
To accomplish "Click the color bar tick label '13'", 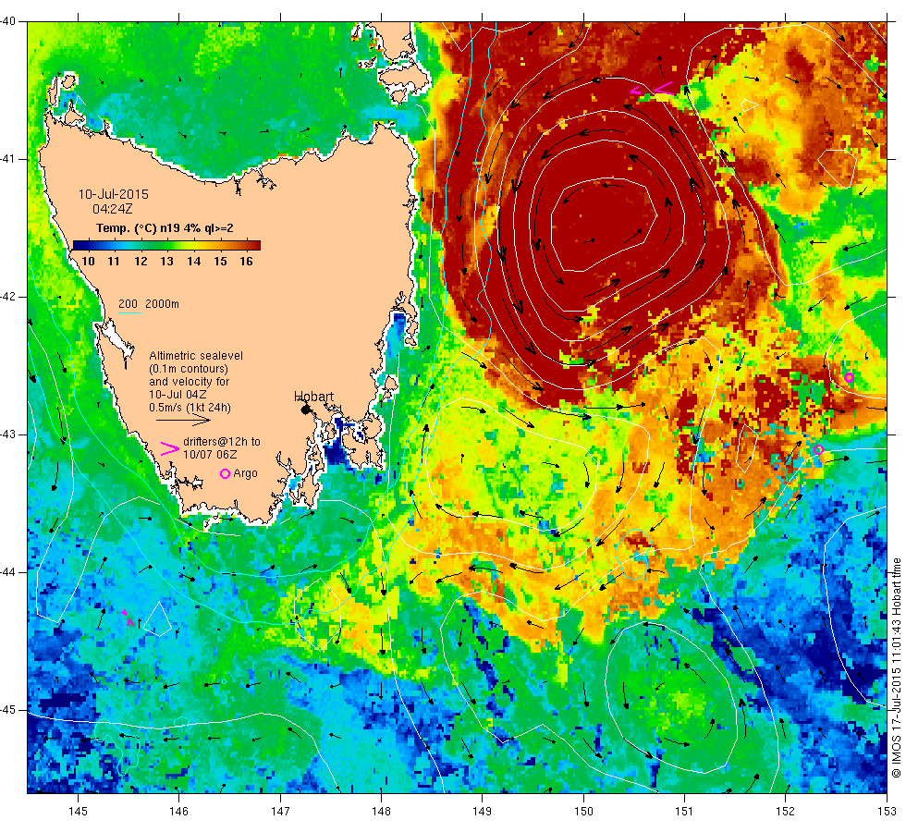I will click(x=167, y=261).
